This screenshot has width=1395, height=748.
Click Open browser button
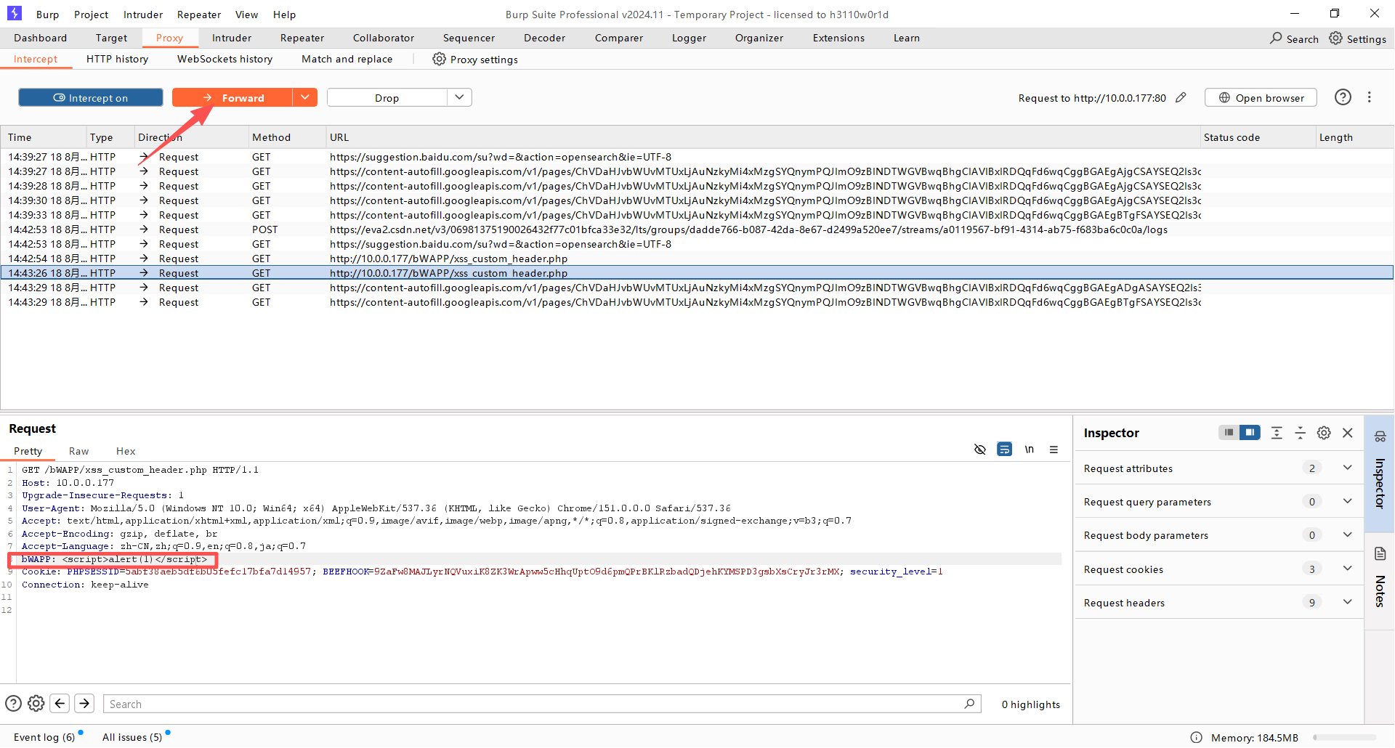1261,97
